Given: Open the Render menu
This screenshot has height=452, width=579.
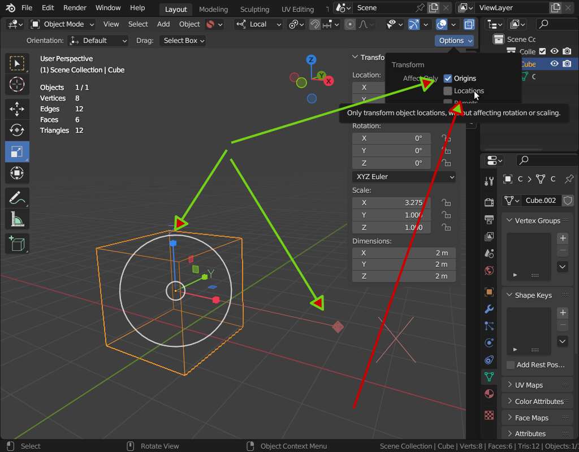Looking at the screenshot, I should (x=75, y=8).
